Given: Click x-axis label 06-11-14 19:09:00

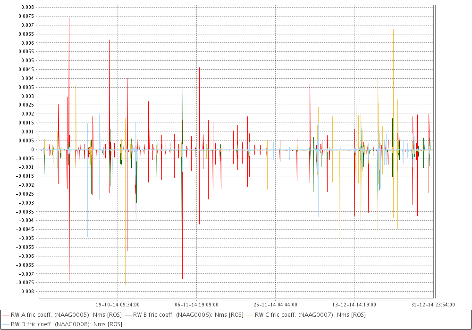Looking at the screenshot, I should point(196,305).
